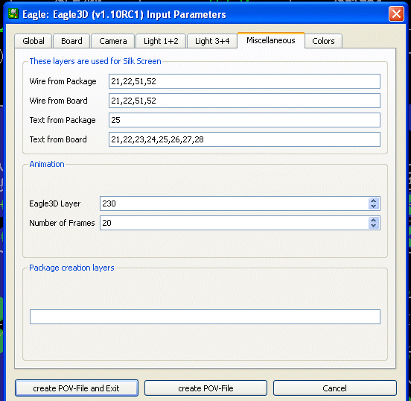The image size is (411, 401).
Task: Close the Eagle3D dialog window
Action: coord(396,14)
